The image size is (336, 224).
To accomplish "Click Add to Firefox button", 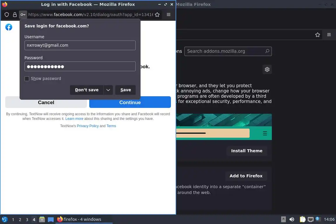I will [246, 176].
